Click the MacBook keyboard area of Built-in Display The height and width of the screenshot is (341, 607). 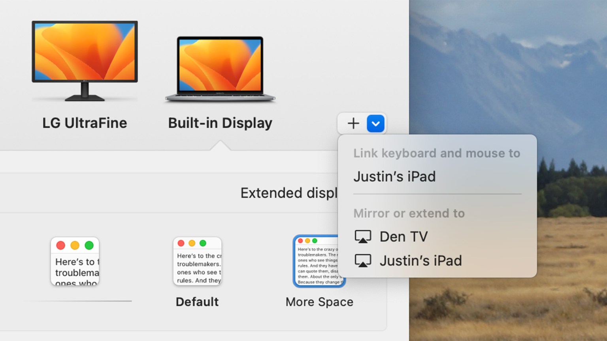pos(220,96)
